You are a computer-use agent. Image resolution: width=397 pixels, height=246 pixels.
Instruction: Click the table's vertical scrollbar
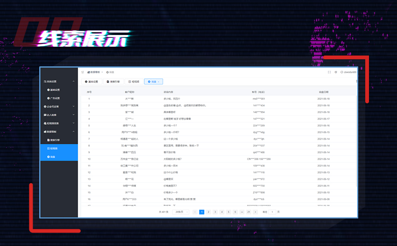tap(356, 142)
